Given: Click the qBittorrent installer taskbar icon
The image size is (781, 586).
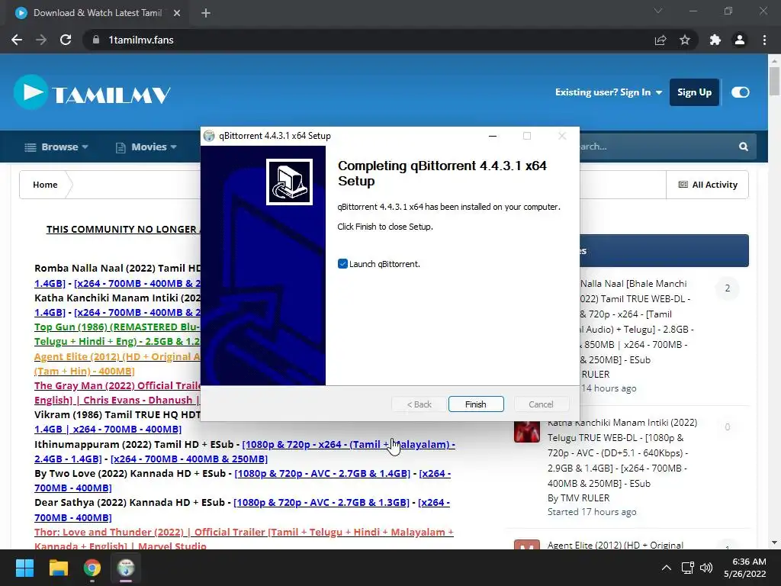Looking at the screenshot, I should coord(126,568).
